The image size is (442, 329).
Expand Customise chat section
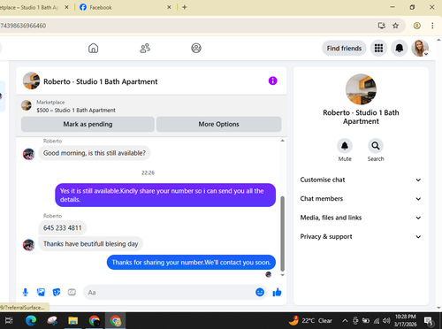tap(361, 180)
